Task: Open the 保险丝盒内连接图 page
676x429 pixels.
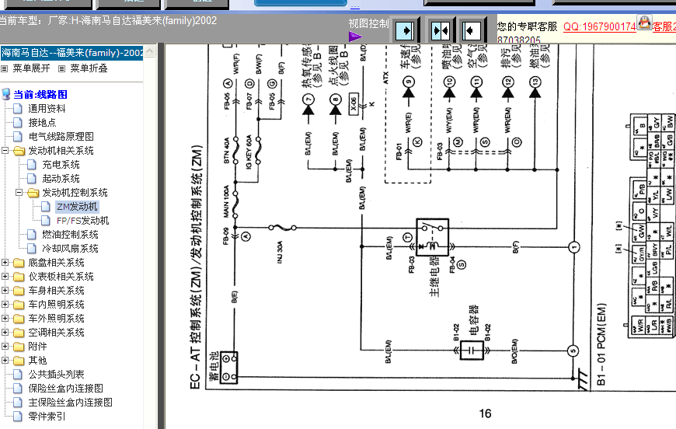Action: point(65,389)
